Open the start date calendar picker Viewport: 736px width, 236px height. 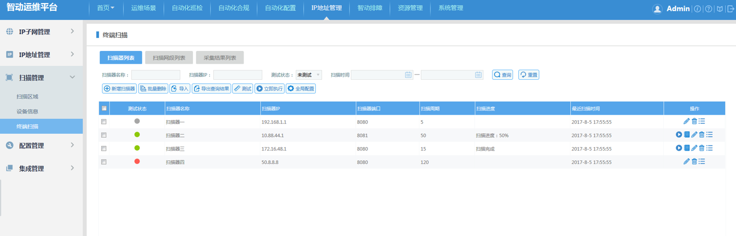click(408, 75)
